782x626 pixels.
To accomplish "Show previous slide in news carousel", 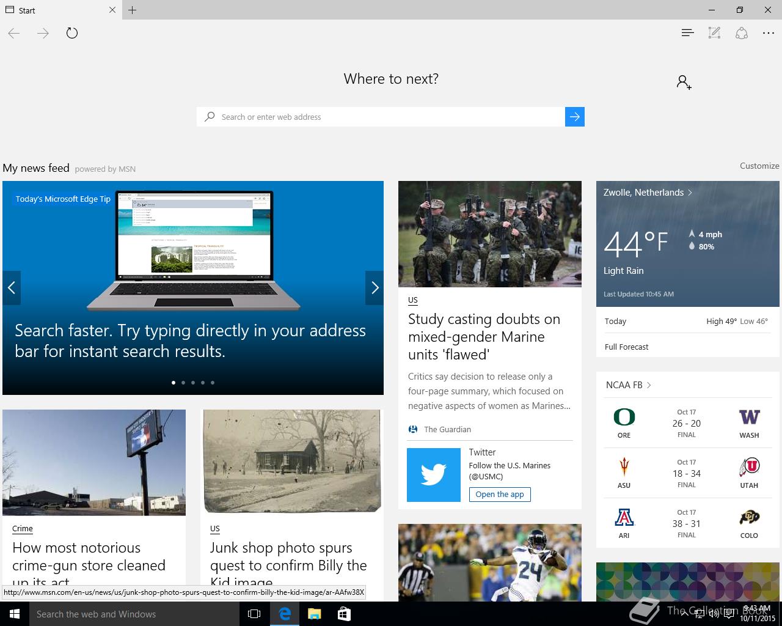I will 12,287.
